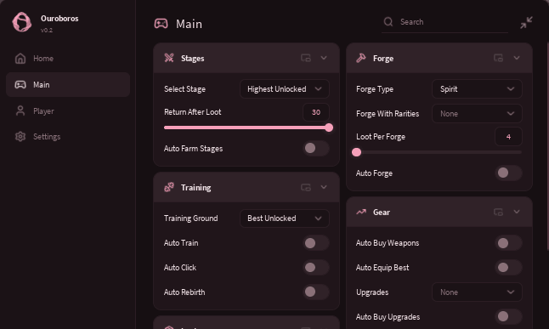The width and height of the screenshot is (549, 329).
Task: Open the Training Ground Best Unlocked selector
Action: click(285, 218)
